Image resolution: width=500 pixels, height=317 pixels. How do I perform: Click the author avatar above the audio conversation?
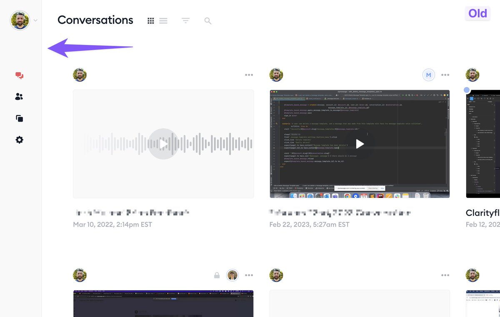80,75
